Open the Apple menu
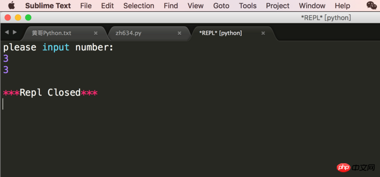Viewport: 380px width, 177px height. (11, 6)
